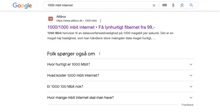This screenshot has height=112, width=220.
Task: Click the Altibox red favicon
Action: click(x=51, y=19)
